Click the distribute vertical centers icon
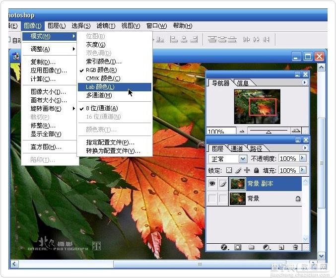Viewport: 336px width, 278px height. click(x=222, y=39)
